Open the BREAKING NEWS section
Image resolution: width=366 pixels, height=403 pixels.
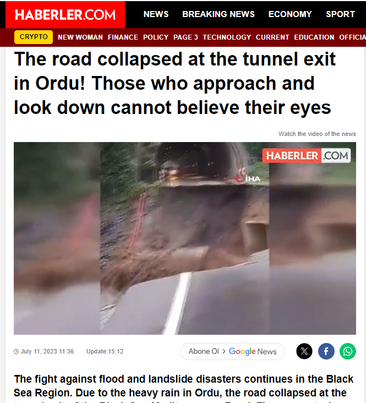pyautogui.click(x=218, y=14)
